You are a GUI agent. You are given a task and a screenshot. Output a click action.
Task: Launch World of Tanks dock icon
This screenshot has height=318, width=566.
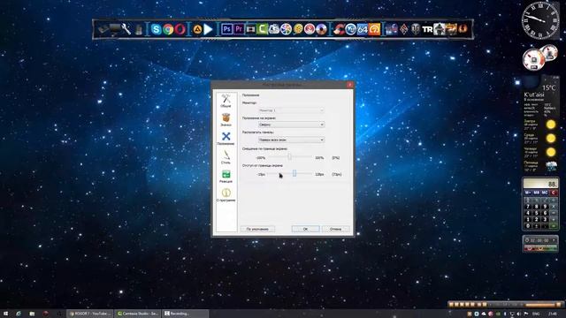point(416,29)
